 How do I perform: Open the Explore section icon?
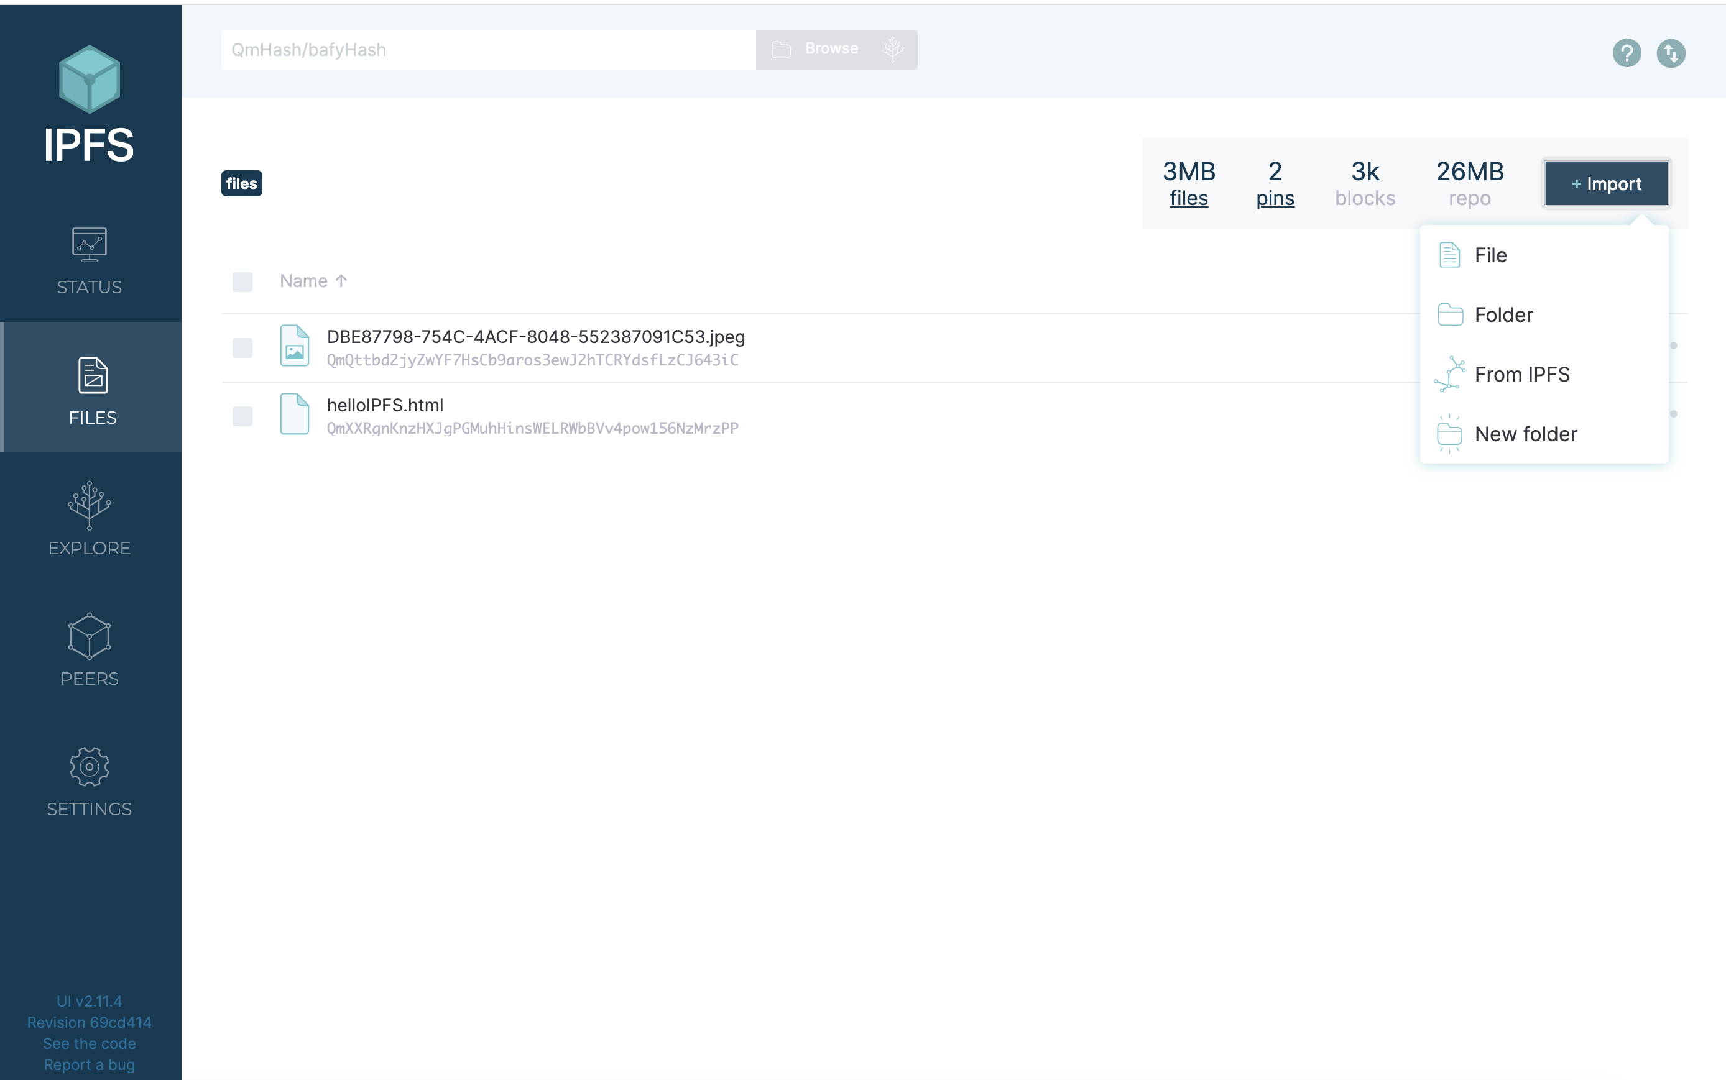pos(90,505)
